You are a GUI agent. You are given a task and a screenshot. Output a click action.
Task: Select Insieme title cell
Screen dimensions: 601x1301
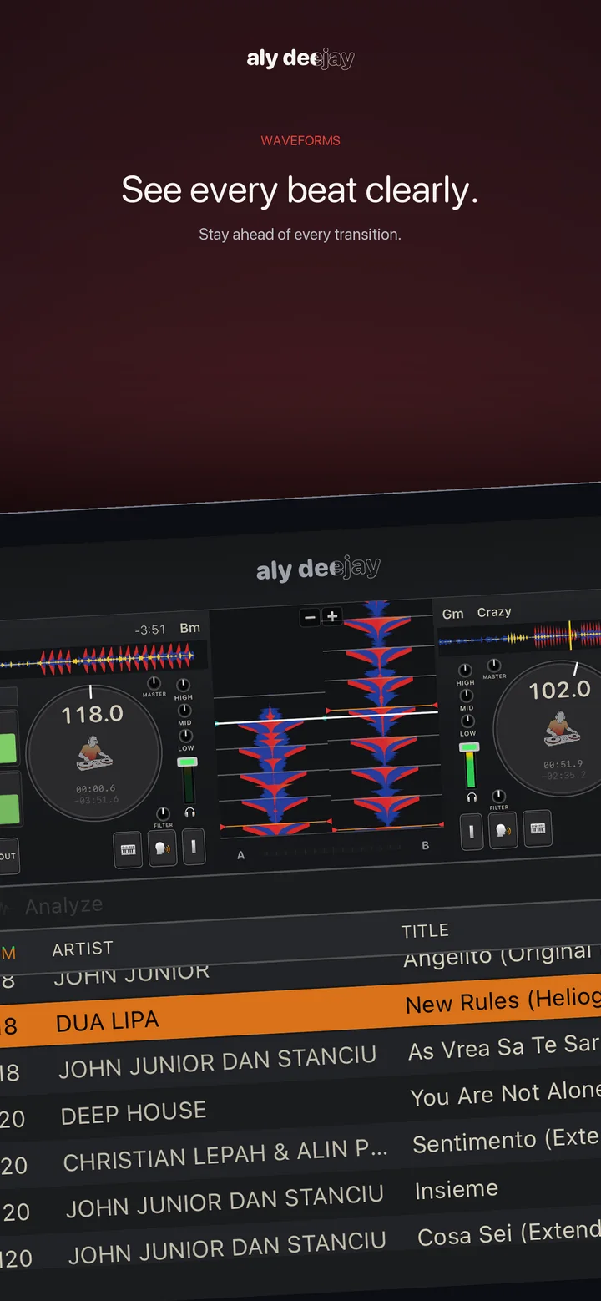point(457,1190)
